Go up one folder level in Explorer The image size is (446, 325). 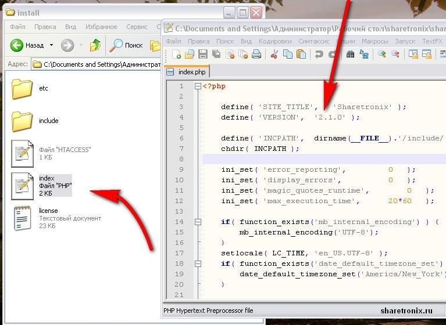click(x=95, y=45)
